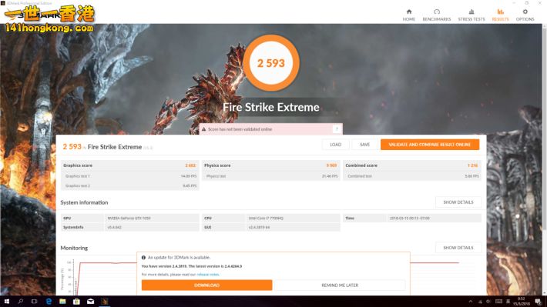Click the Physics test row
The height and width of the screenshot is (307, 547).
coord(270,176)
